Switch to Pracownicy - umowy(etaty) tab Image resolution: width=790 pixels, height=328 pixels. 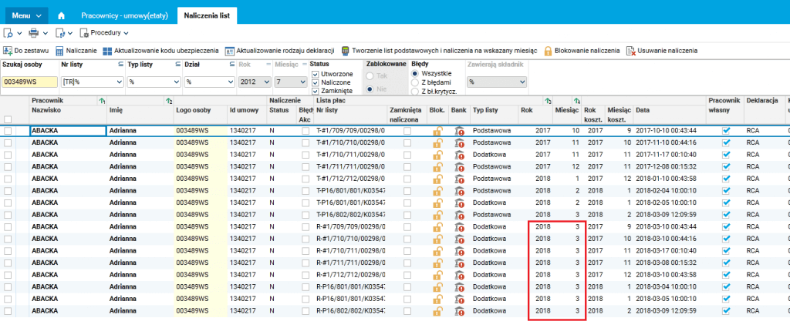[x=126, y=15]
